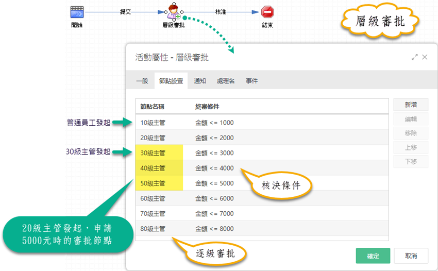This screenshot has height=271, width=438.
Task: Select the 結束 end node icon
Action: tap(267, 12)
